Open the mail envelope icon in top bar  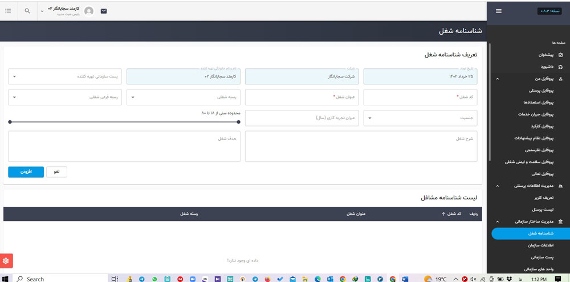tap(104, 11)
